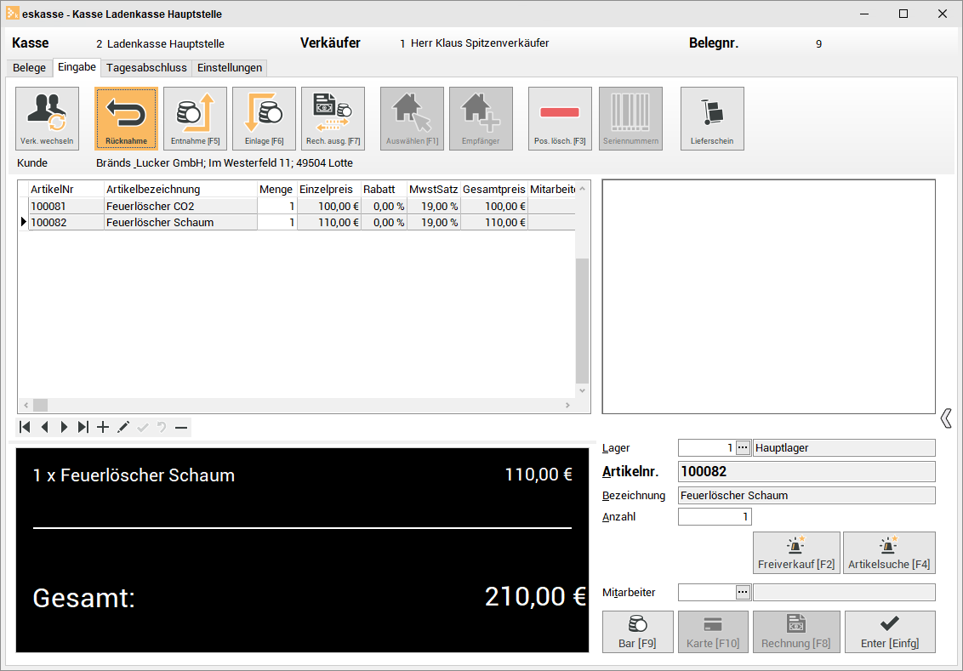Select the Feuerlöscher Schaum table cell
Viewport: 963px width, 671px height.
[x=180, y=222]
